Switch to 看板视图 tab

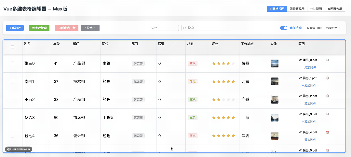pos(297,9)
